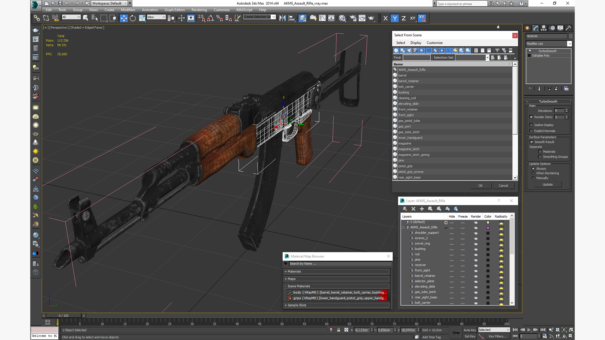Screen dimensions: 605x340
Task: Open the Motion command panel tab
Action: 552,28
